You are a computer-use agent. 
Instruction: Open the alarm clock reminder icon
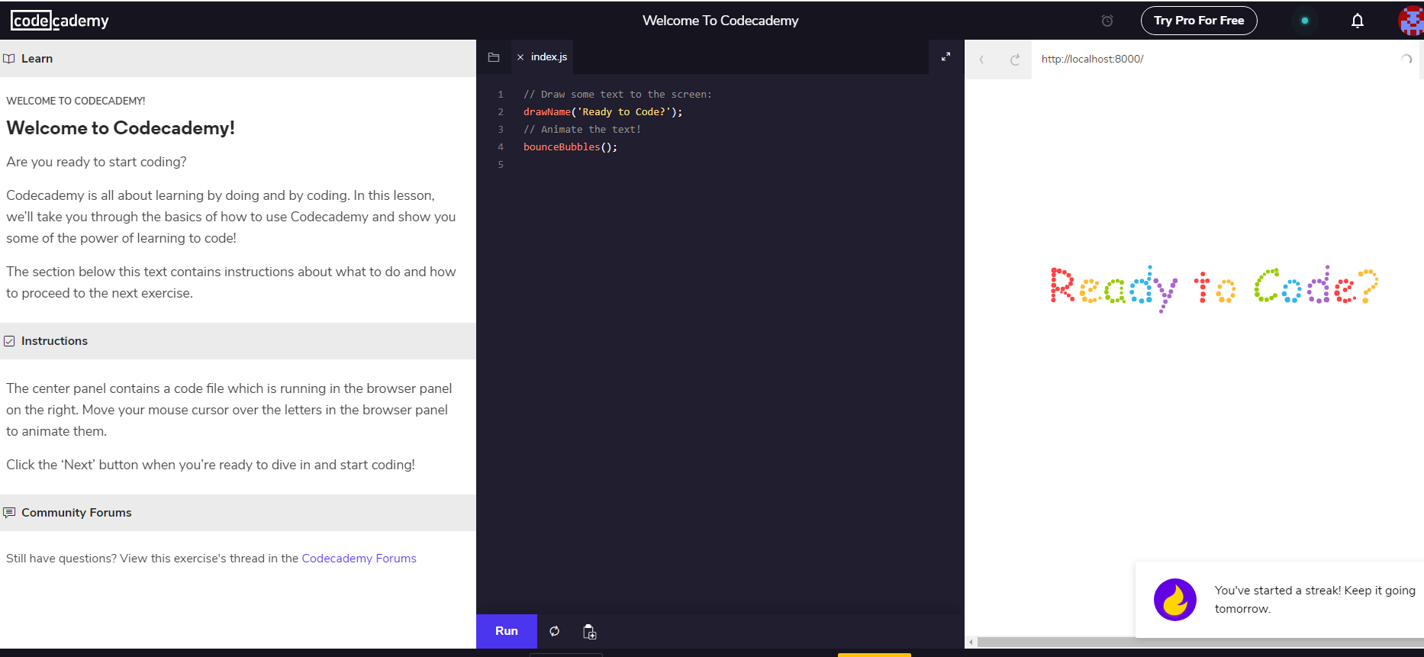[1107, 21]
